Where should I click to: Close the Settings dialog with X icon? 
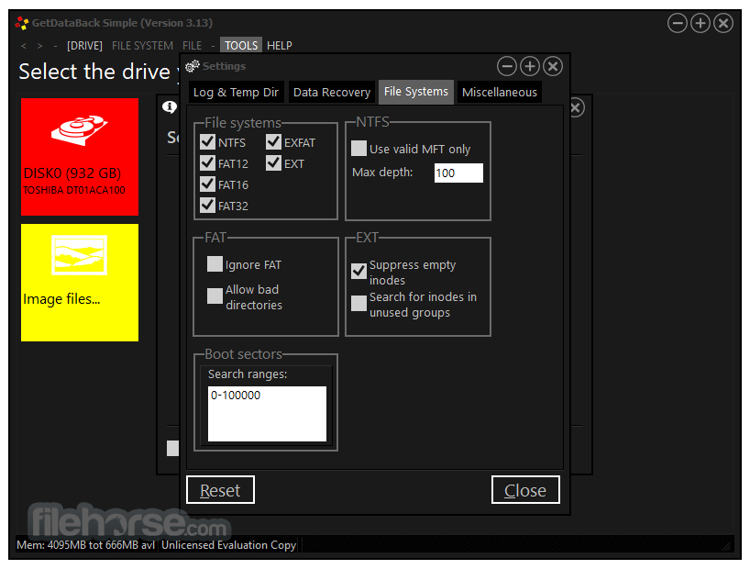553,66
